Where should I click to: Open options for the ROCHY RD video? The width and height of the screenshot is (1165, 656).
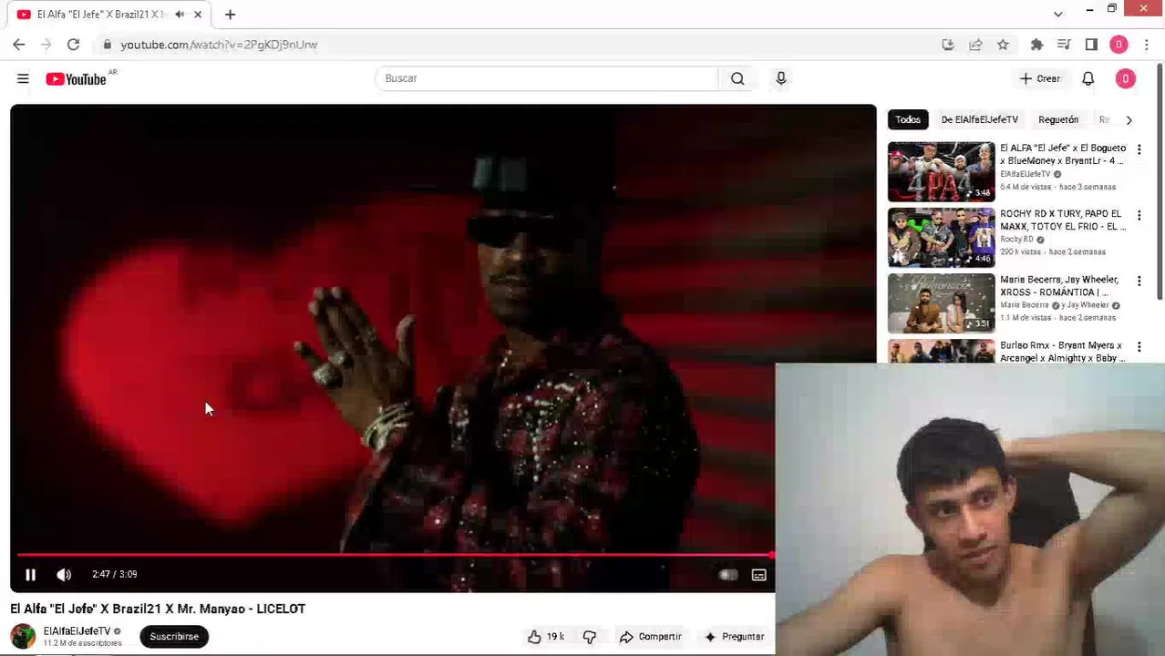tap(1139, 215)
